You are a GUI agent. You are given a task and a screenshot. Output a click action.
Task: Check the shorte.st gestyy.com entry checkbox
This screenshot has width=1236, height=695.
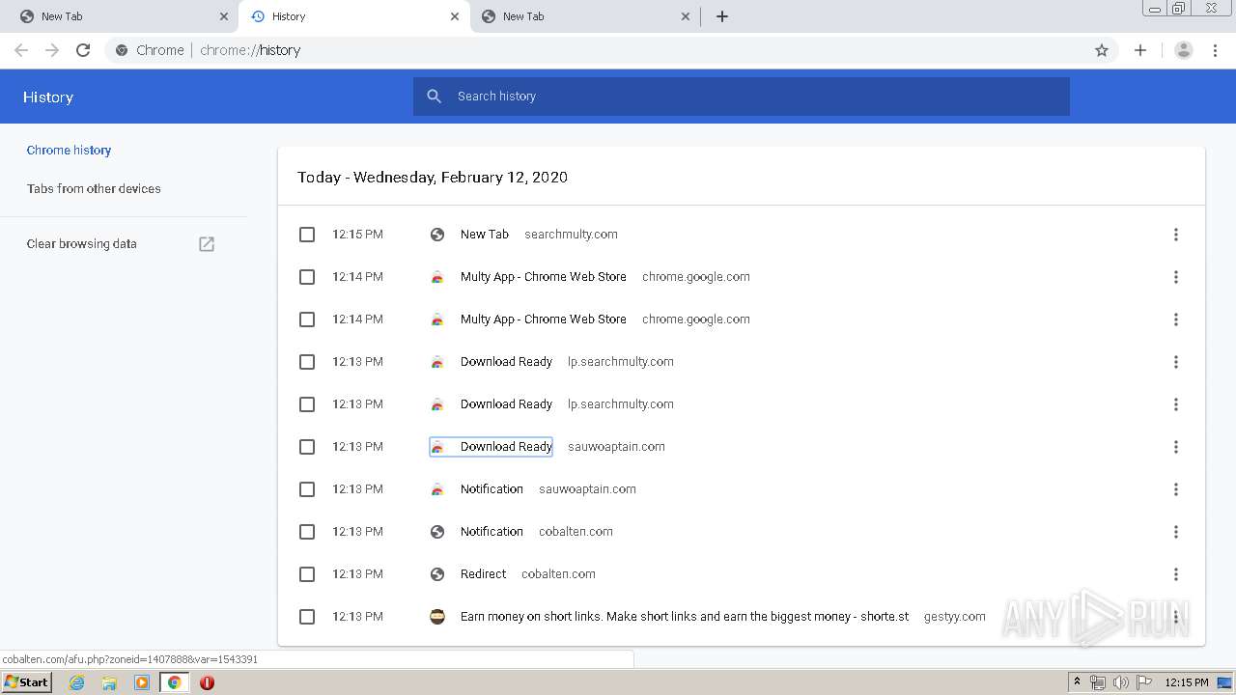307,617
